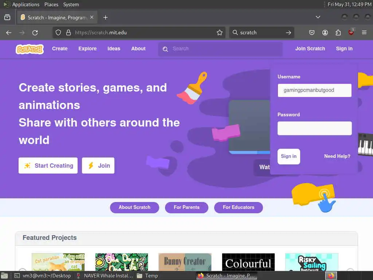
Task: Click the magnifier icon in Scratch search
Action: click(x=165, y=49)
